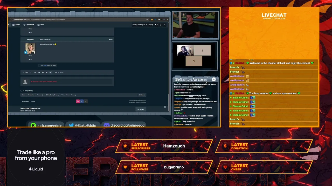Click chat message 'Cyph187: drop bonus first'
Image resolution: width=332 pixels, height=186 pixels.
click(x=185, y=121)
